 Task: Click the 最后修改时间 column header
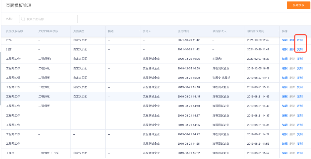[255, 31]
